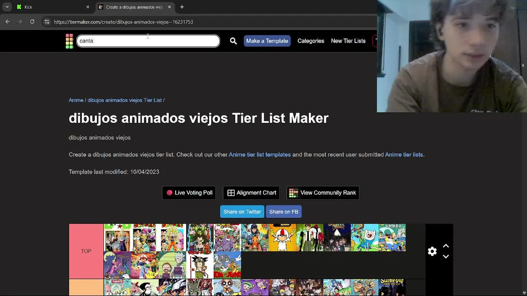Open the Categories menu

311,41
